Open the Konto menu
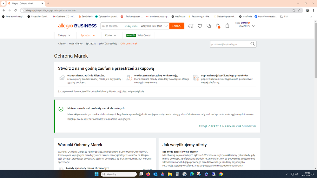 110,35
